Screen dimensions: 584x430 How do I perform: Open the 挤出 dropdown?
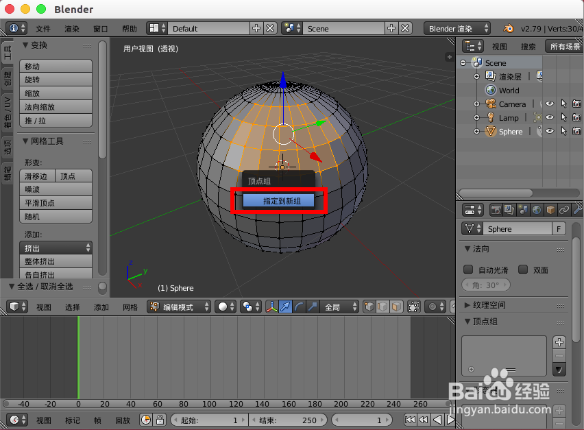tap(56, 248)
